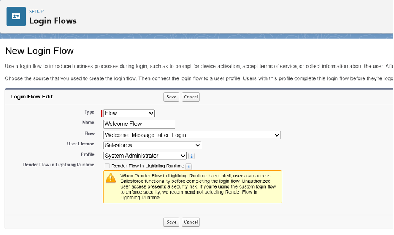
Task: Click the Login Flow Edit section header
Action: click(32, 97)
